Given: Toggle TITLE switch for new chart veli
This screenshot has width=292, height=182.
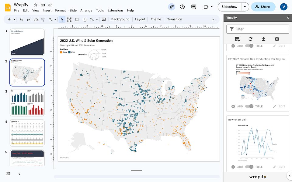Looking at the screenshot, I should tap(249, 167).
